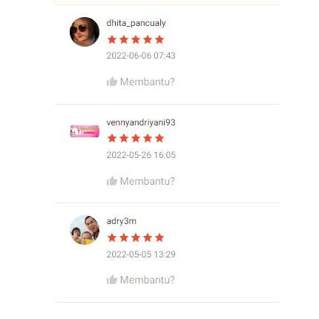Select the first star in adry3m's rating
Screen dimensions: 319x319
112,237
